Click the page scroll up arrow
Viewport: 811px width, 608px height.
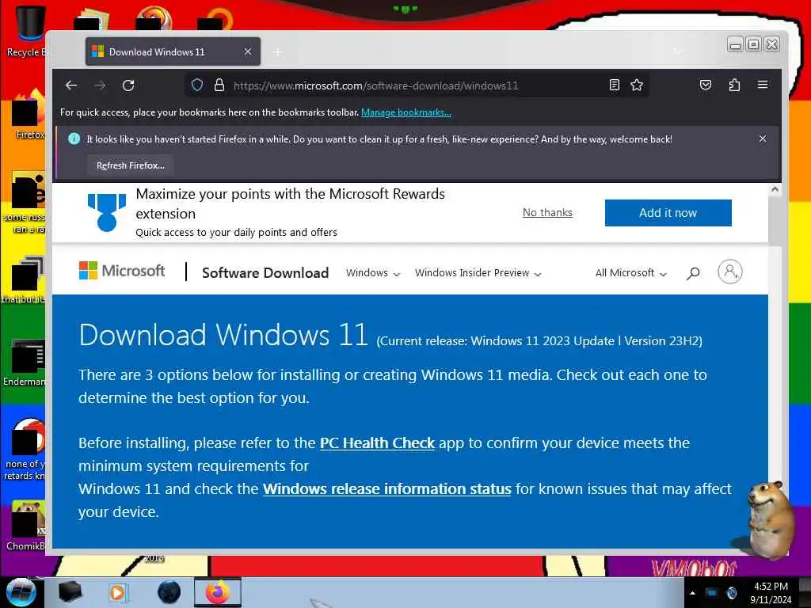(x=775, y=190)
